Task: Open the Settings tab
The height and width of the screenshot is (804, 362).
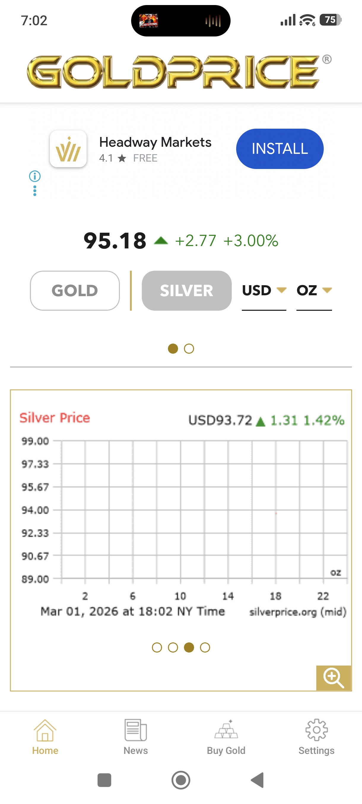Action: tap(316, 737)
